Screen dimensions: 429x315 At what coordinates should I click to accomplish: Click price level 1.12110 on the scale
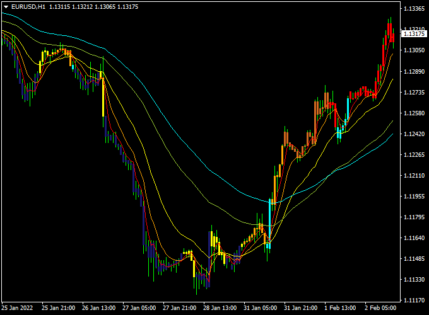[414, 175]
